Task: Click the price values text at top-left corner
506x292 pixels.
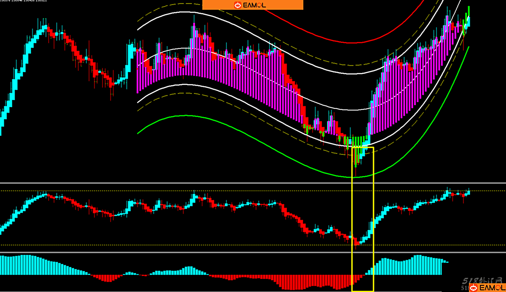Action: (x=23, y=1)
